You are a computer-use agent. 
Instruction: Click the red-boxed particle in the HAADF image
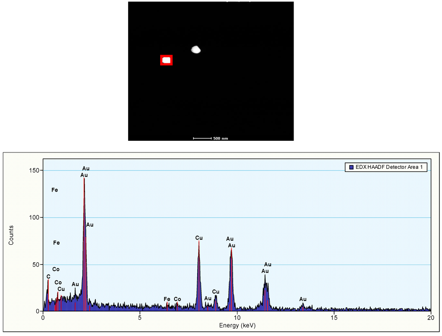click(x=166, y=60)
